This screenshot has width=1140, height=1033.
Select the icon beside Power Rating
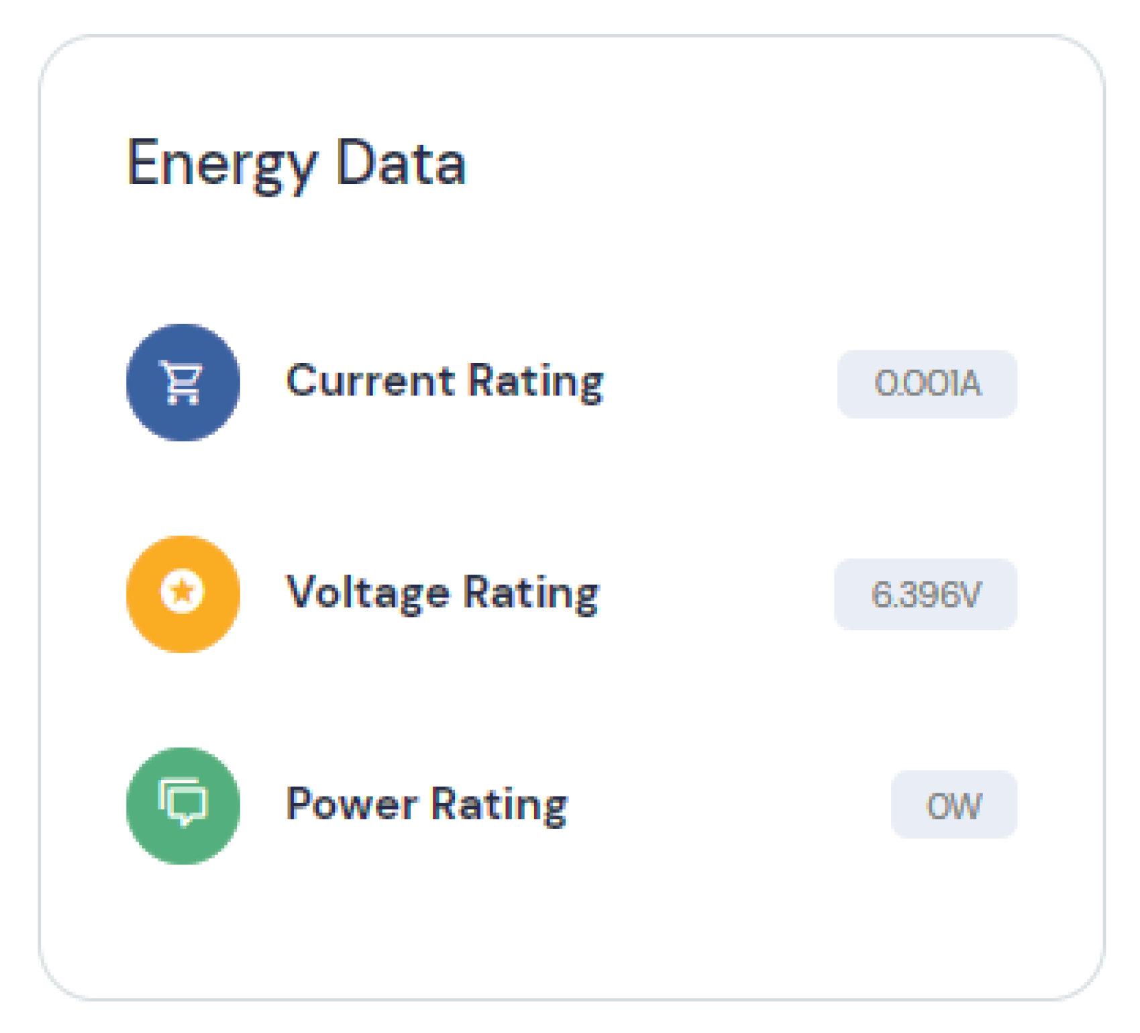(x=183, y=805)
